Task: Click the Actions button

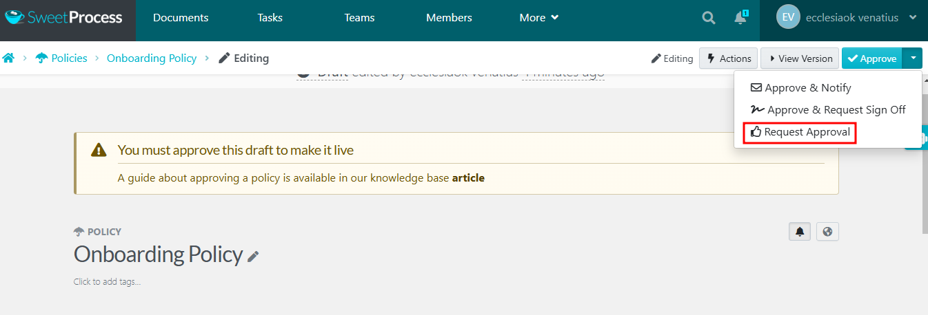Action: (x=729, y=58)
